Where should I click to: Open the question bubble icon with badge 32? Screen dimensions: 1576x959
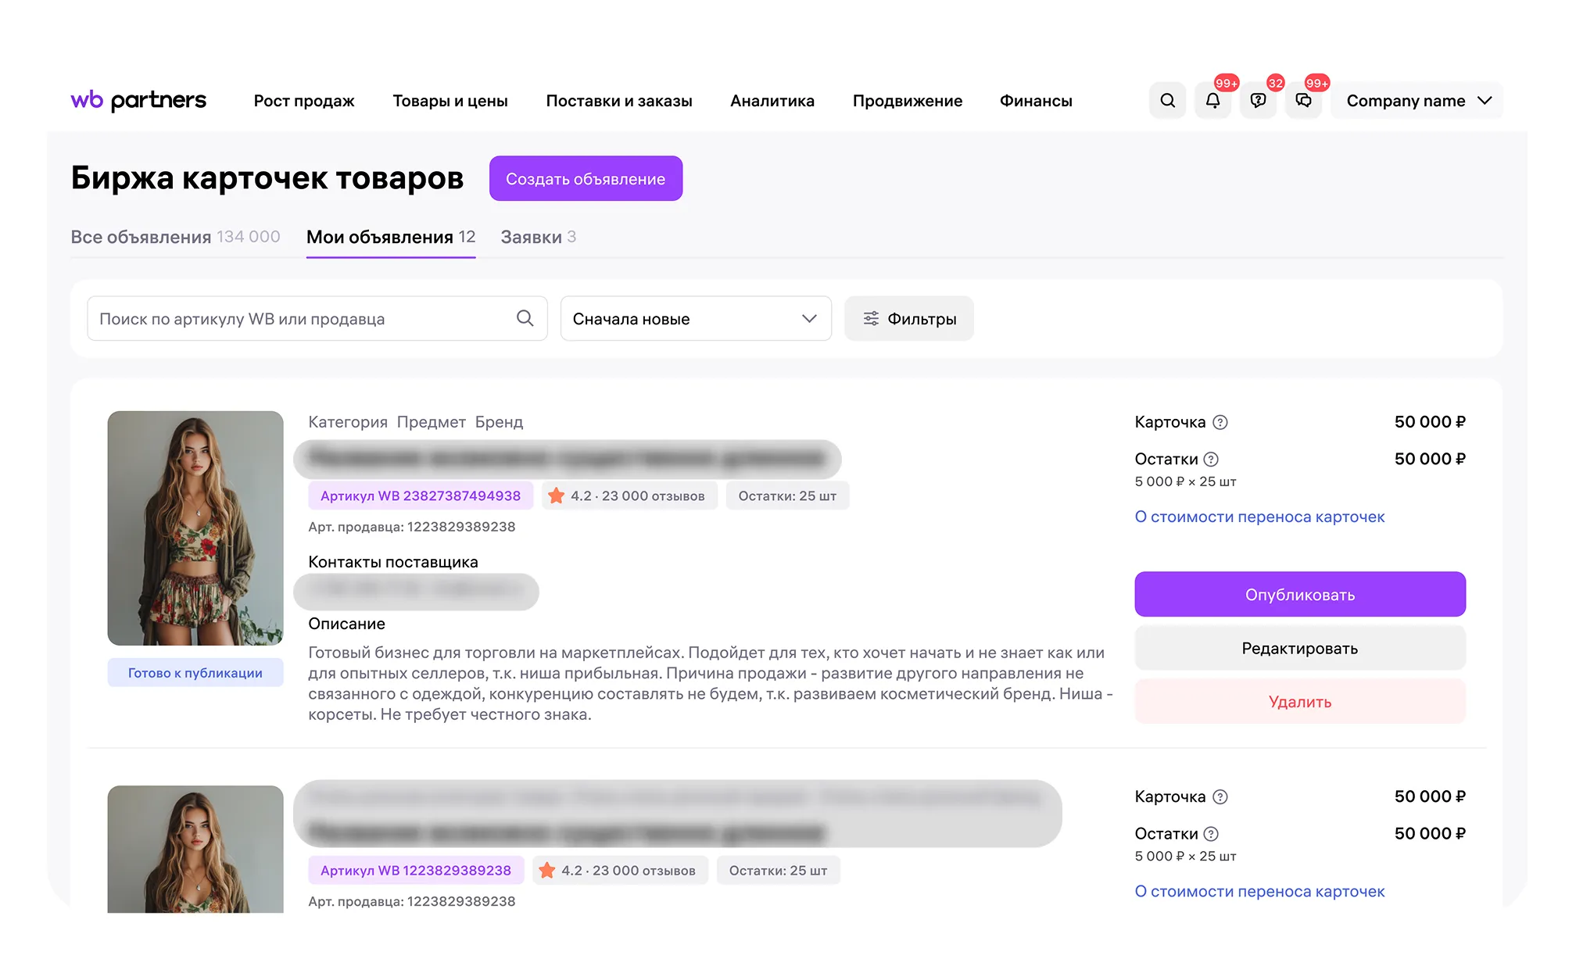(1258, 100)
